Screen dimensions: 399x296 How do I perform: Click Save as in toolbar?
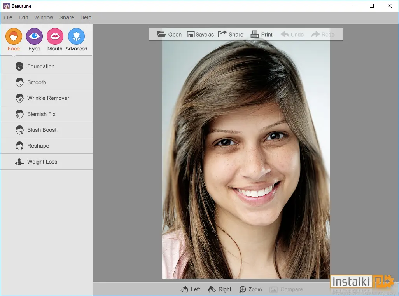click(200, 34)
